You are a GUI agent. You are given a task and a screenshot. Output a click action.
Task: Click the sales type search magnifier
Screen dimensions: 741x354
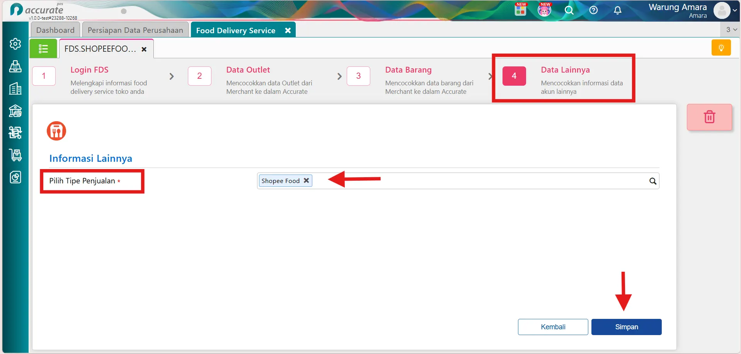[x=652, y=181]
